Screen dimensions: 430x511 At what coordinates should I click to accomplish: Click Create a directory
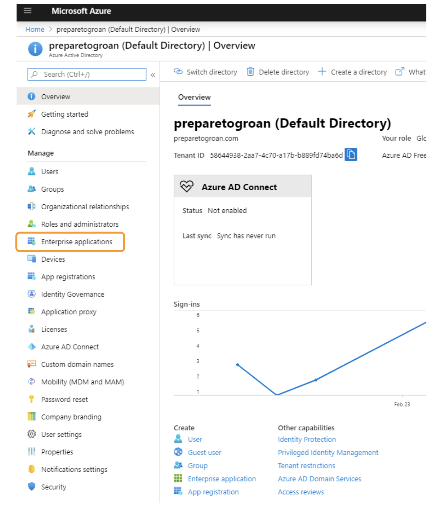pyautogui.click(x=352, y=72)
